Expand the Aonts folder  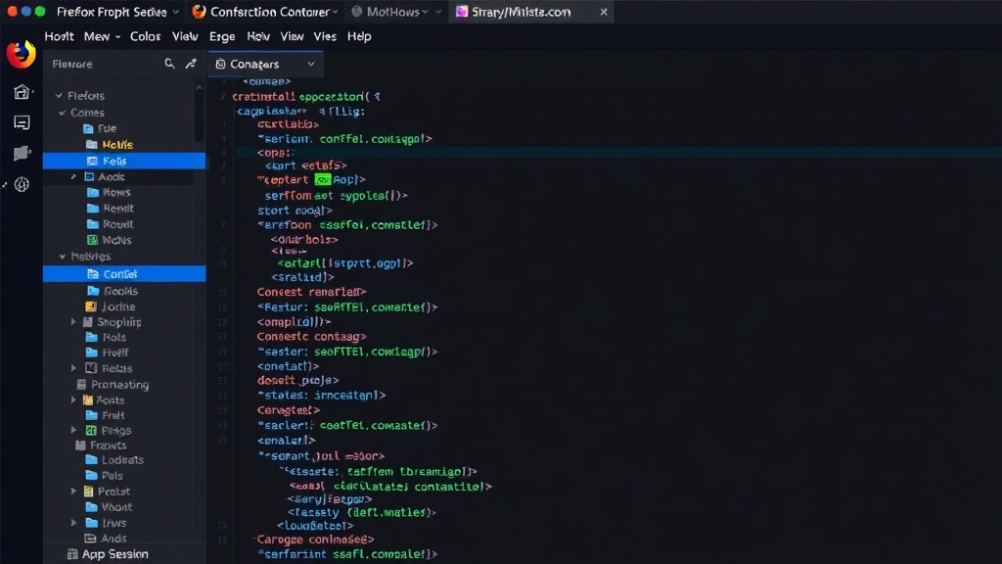pos(73,400)
